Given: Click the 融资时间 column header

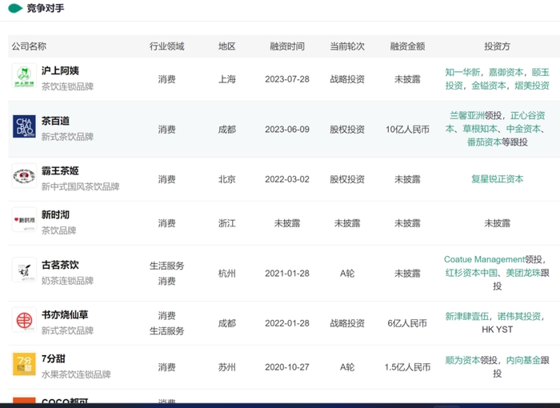Looking at the screenshot, I should coord(287,46).
